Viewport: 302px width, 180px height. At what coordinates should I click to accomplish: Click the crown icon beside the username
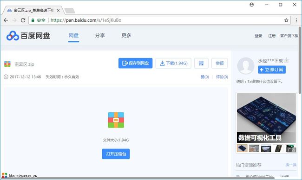click(x=287, y=60)
